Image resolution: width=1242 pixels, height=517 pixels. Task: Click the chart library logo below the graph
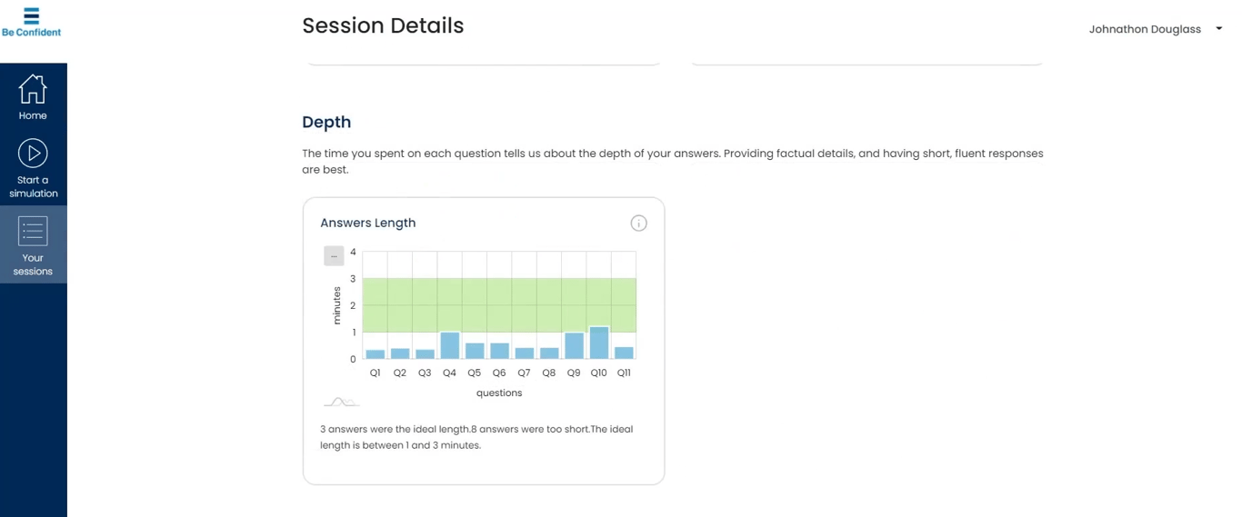(341, 402)
